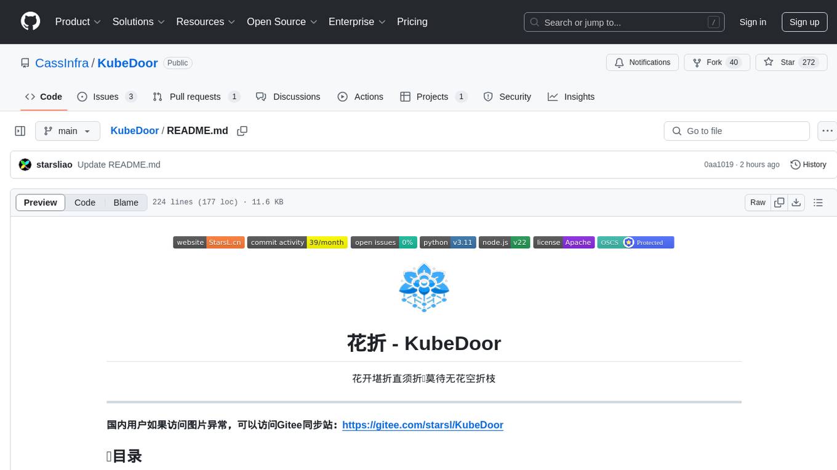This screenshot has width=837, height=470.
Task: Open the CassInfra owner page
Action: pos(62,63)
